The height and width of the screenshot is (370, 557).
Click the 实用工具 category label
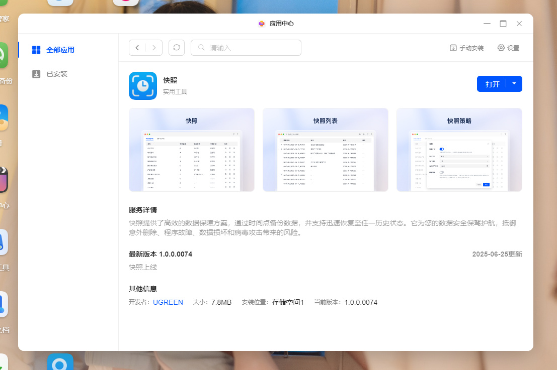[175, 92]
